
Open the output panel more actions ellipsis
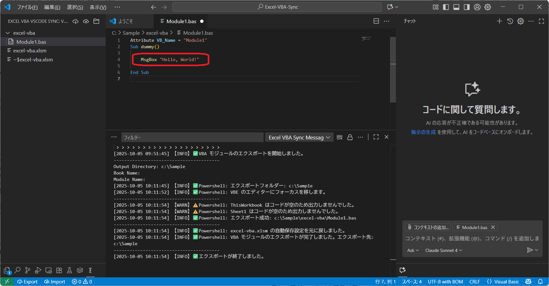point(361,137)
